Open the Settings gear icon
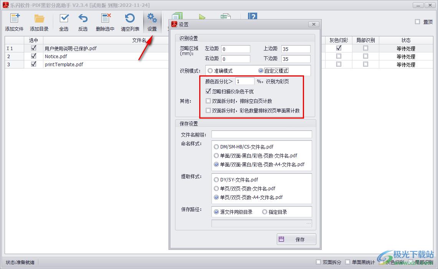The width and height of the screenshot is (438, 269). [x=152, y=19]
